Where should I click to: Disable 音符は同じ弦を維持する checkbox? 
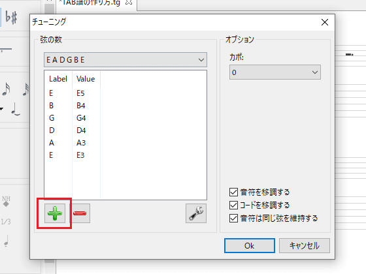click(234, 219)
